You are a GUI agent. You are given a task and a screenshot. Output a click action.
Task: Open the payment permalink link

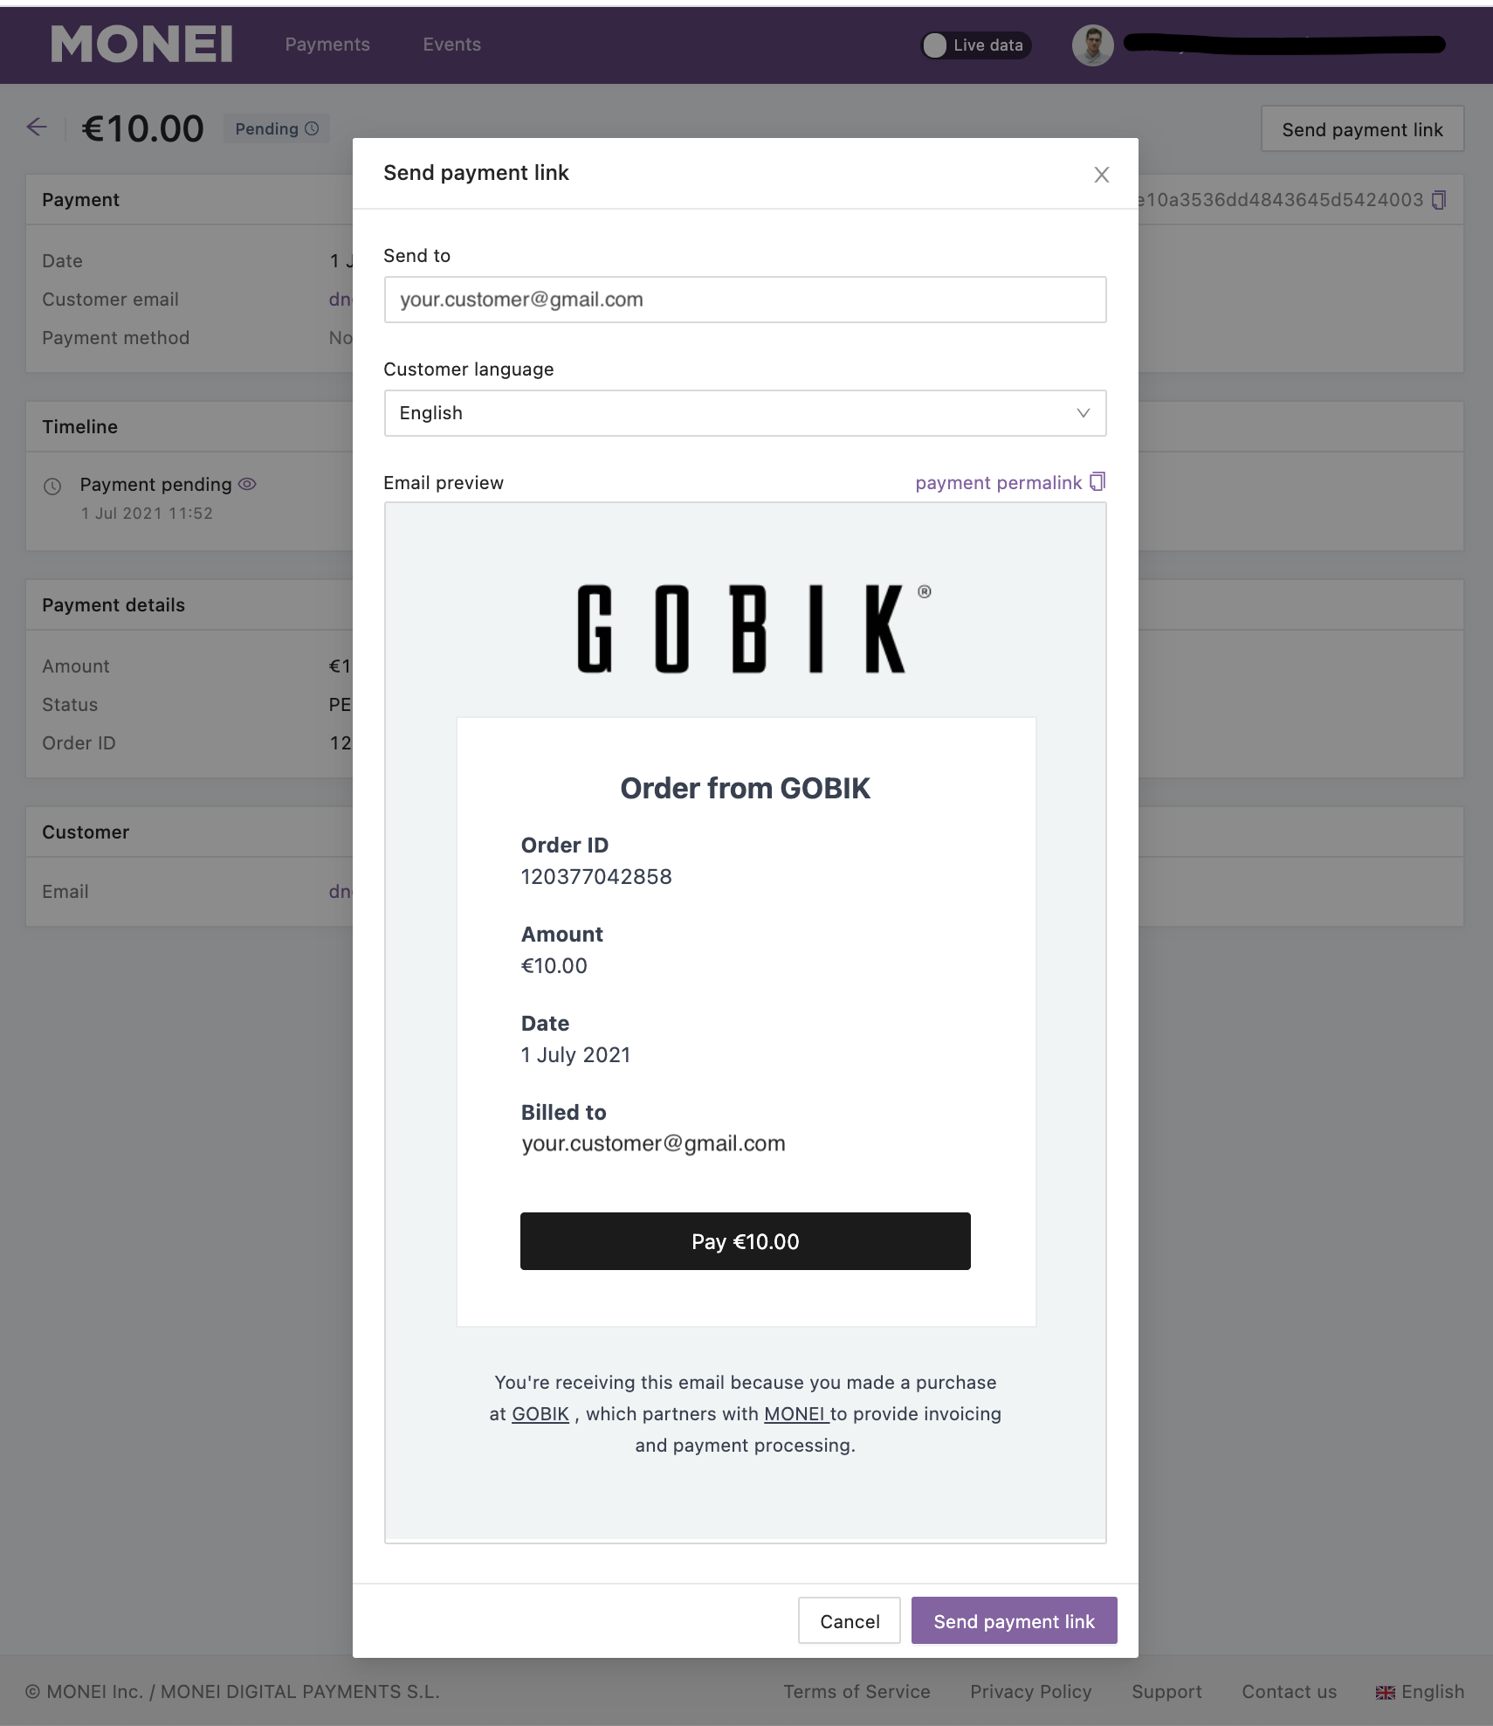(x=998, y=483)
